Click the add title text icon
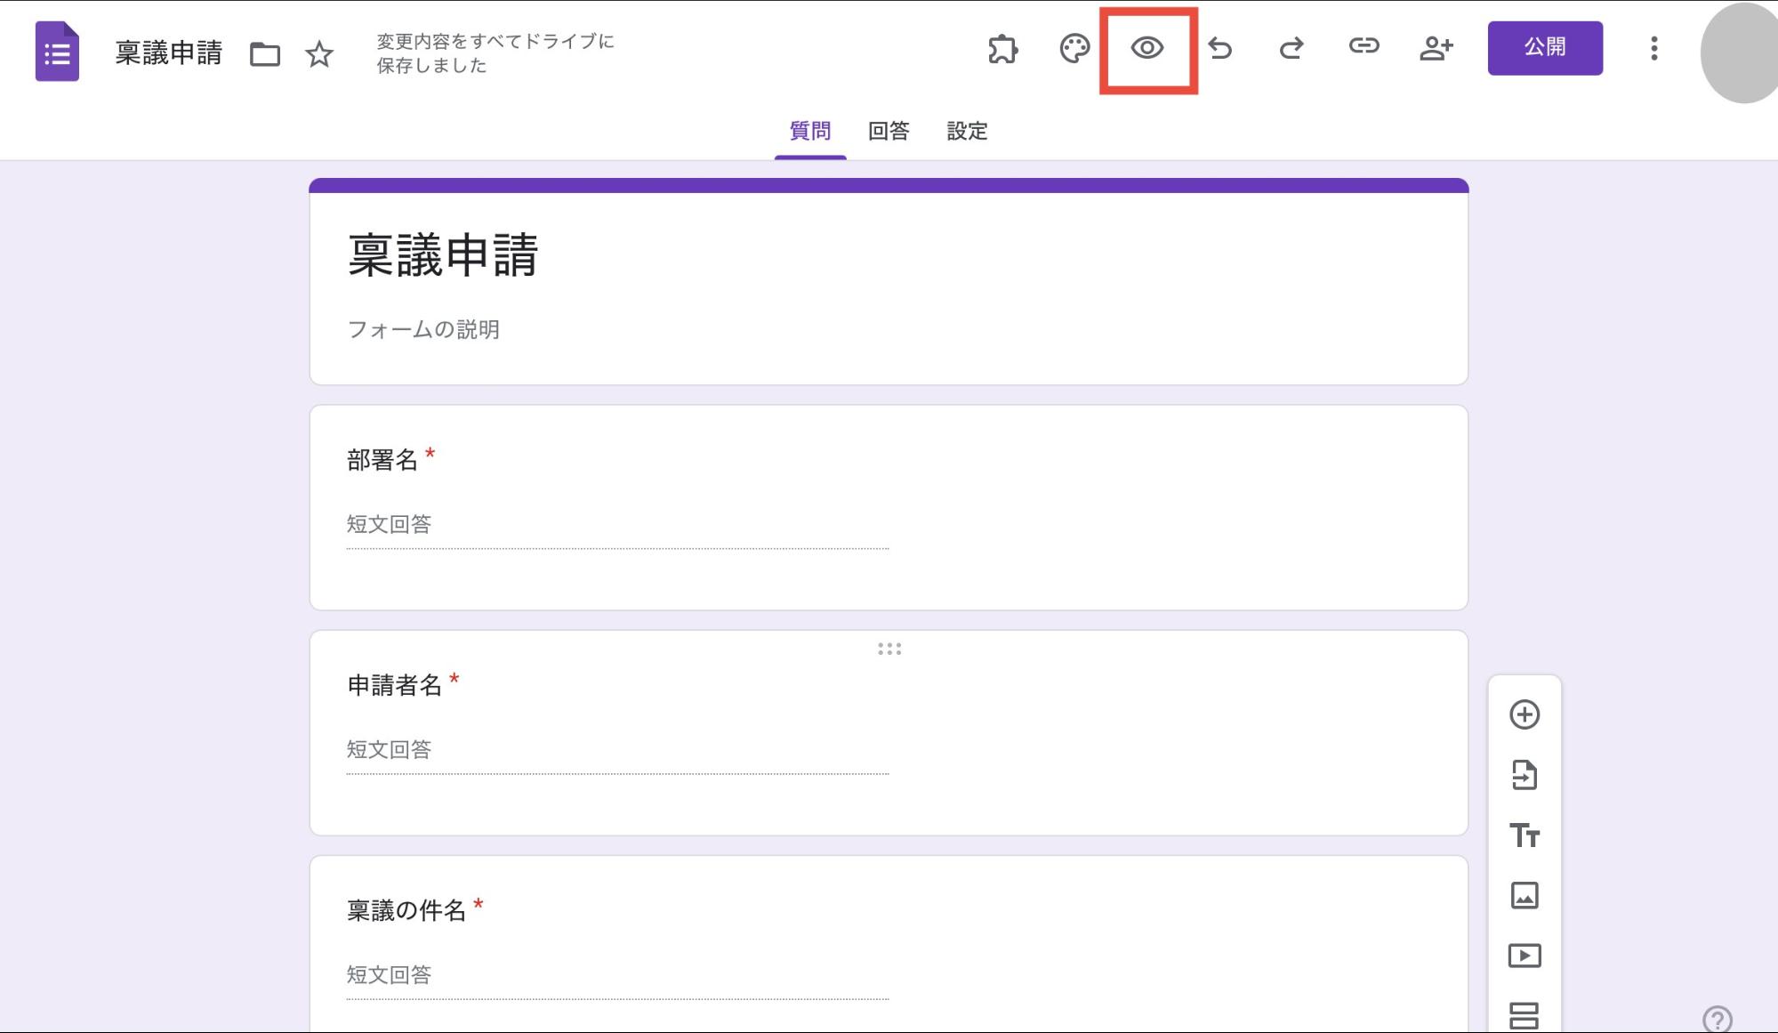 [x=1525, y=835]
